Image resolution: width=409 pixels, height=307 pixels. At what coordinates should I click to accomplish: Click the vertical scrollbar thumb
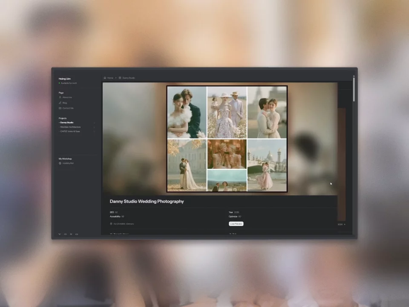(354, 89)
